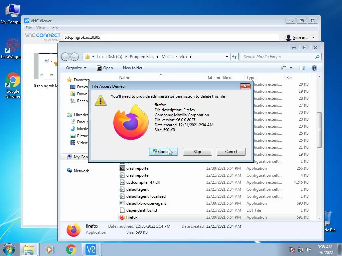Toggle the preview pane icon
Viewport: 342px width, 256px height.
302,68
